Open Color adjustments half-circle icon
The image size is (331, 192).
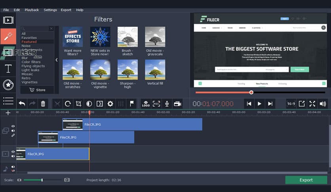[x=89, y=104]
